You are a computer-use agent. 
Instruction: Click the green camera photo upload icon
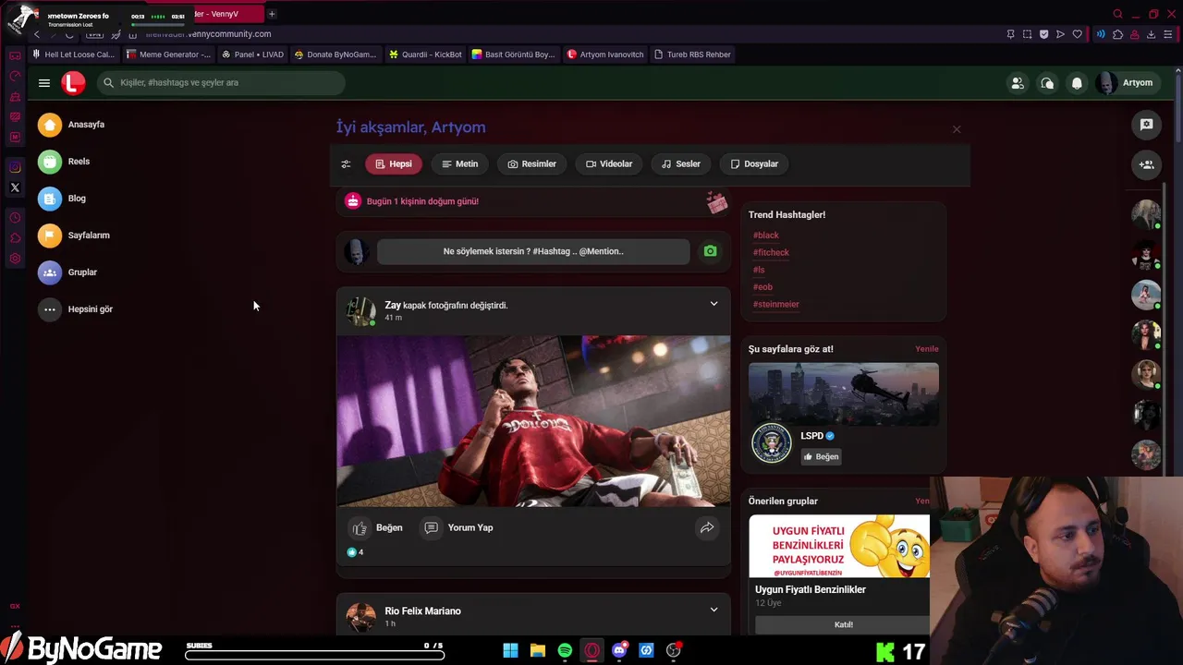710,251
